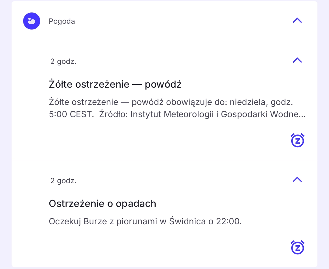Collapse the Ostrzeżenie o opadach chevron

pos(297,180)
